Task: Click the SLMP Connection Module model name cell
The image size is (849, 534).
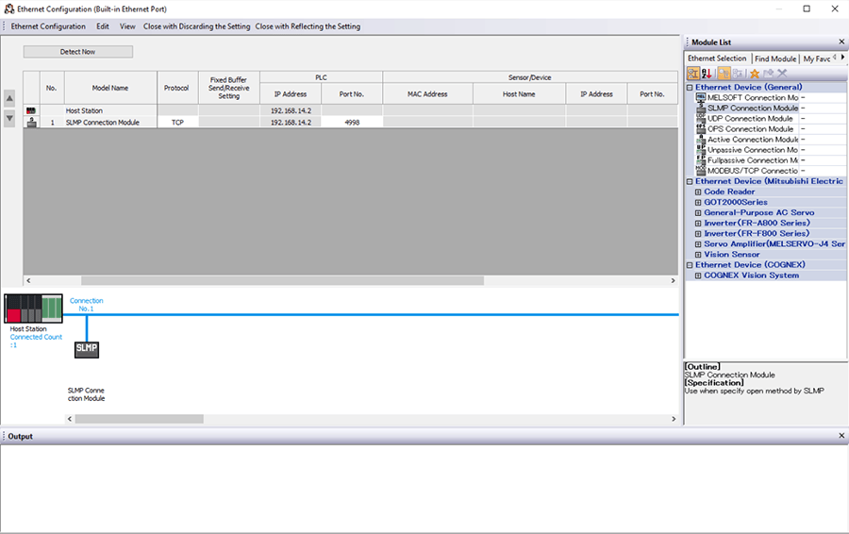Action: tap(110, 123)
